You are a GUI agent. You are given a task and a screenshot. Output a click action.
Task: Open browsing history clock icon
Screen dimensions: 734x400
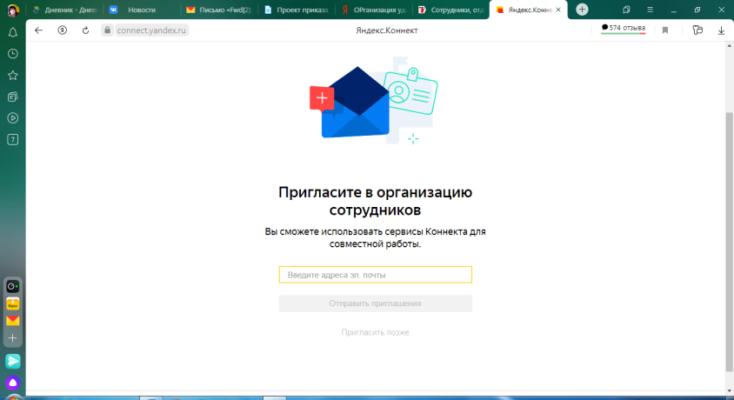tap(13, 54)
